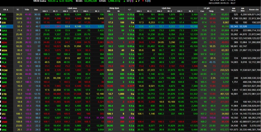The width and height of the screenshot is (261, 132).
Task: Tick the checkbox next to BID
Action: (x=1, y=15)
